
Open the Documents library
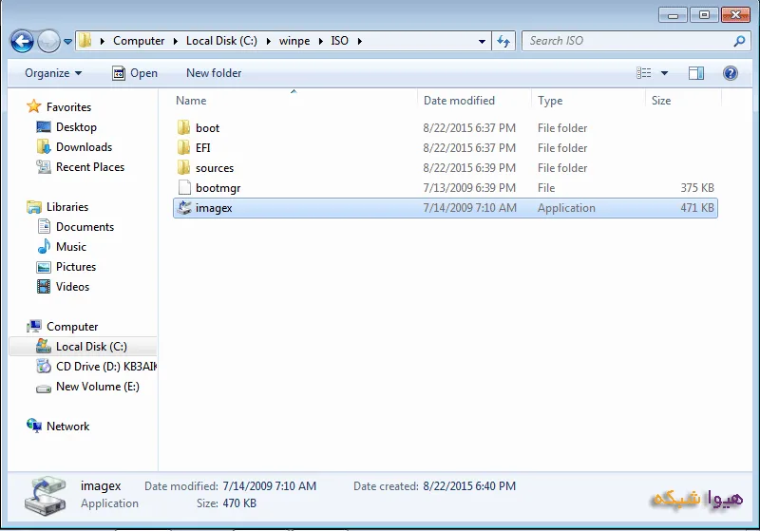click(85, 227)
